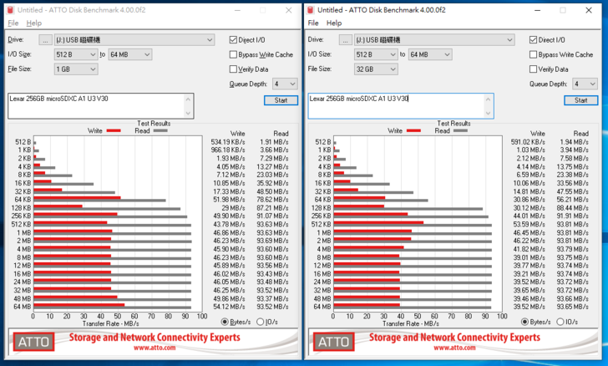Open File menu in left window
Viewport: 608px width, 366px height.
tap(13, 23)
